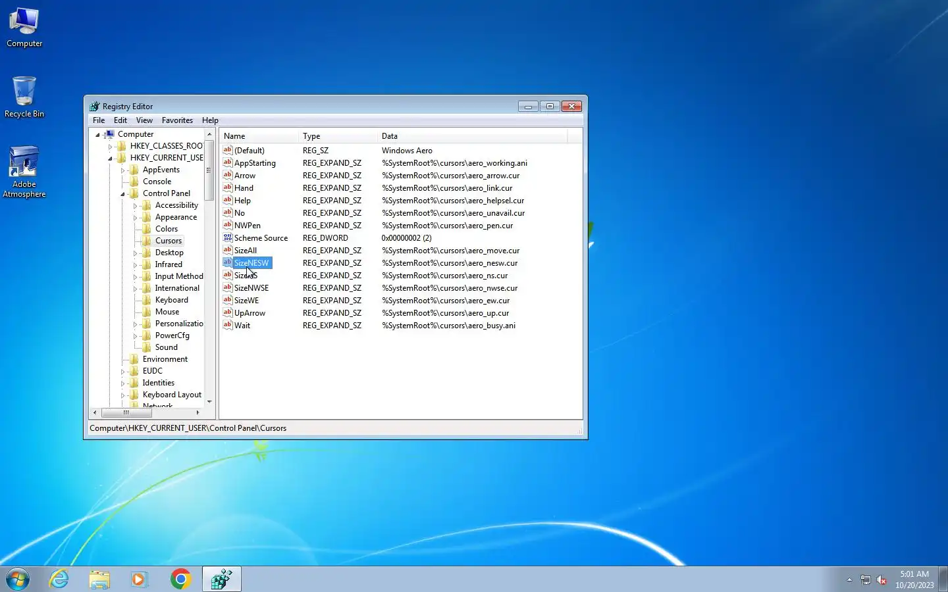This screenshot has width=948, height=592.
Task: Select the SizeAll value name
Action: 246,251
